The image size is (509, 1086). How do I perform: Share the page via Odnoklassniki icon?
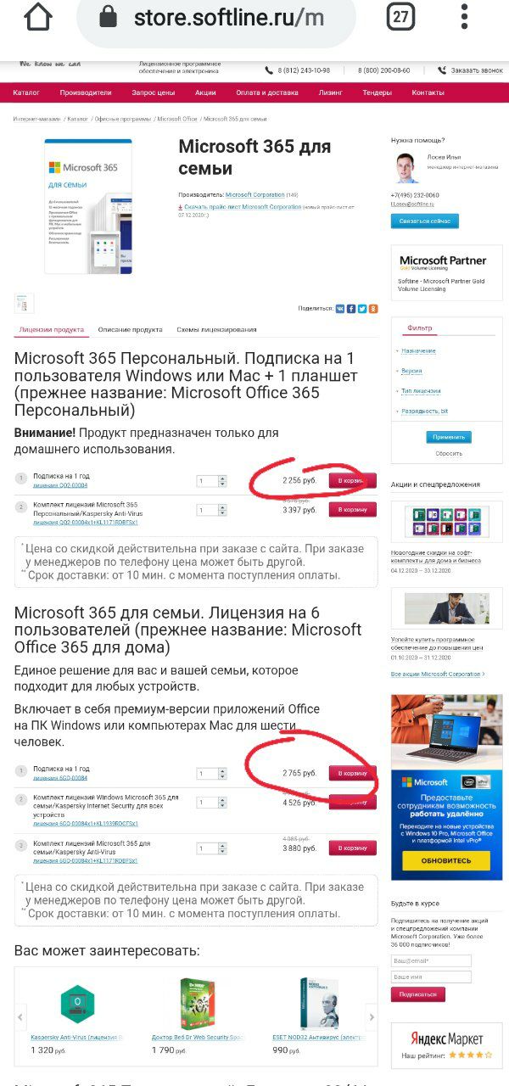click(x=373, y=309)
